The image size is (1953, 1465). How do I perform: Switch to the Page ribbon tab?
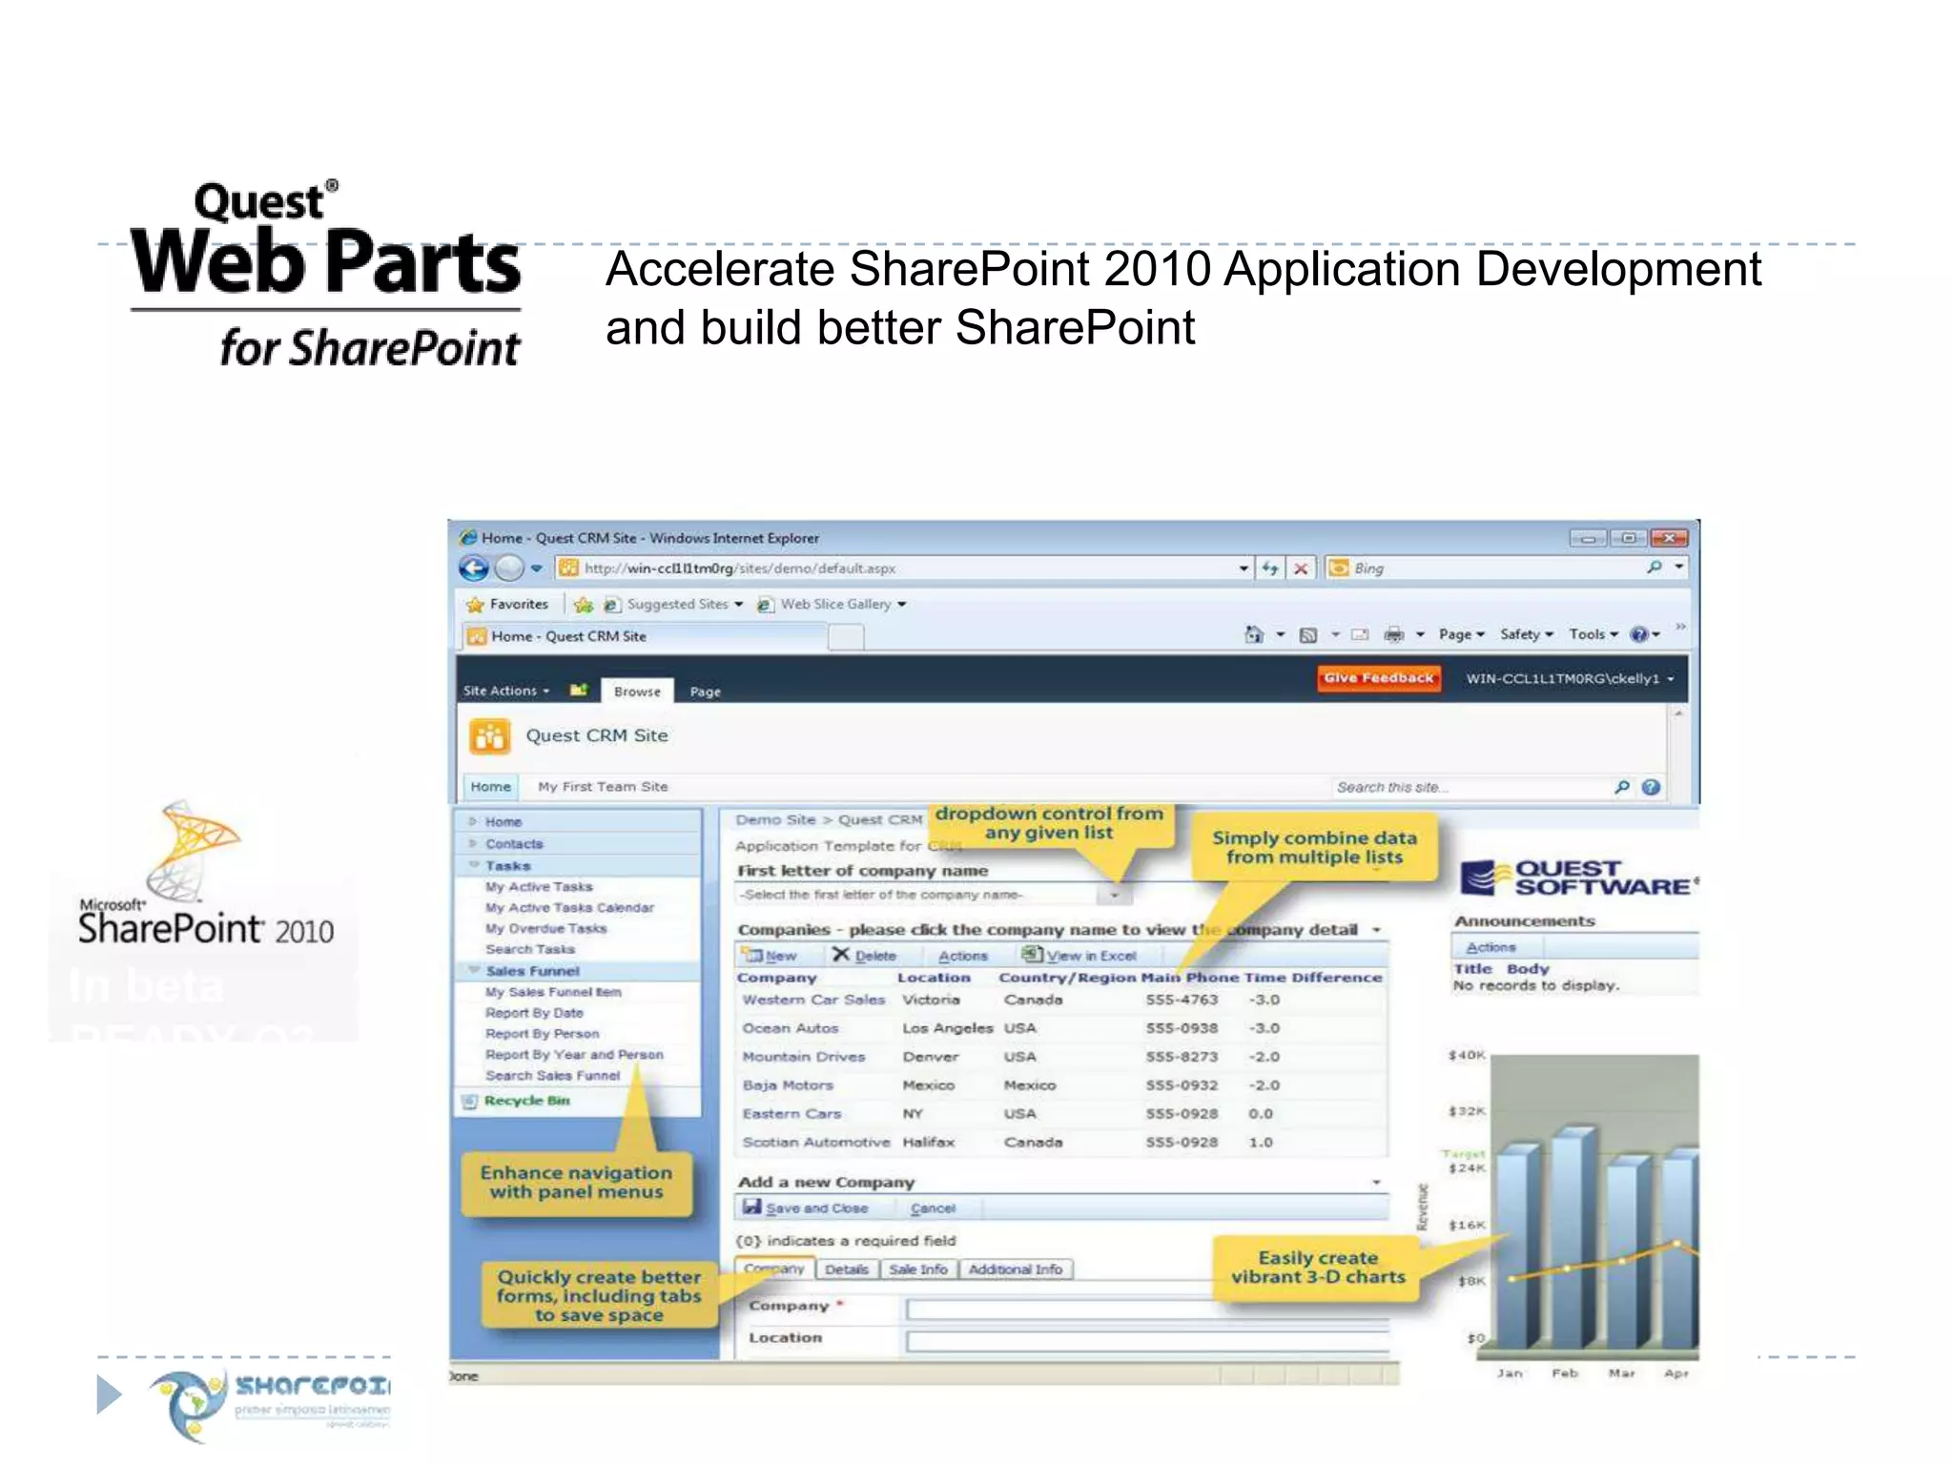tap(706, 691)
